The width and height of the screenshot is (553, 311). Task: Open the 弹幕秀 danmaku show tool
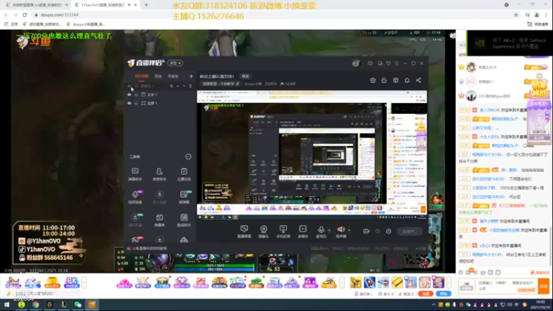pos(160,220)
